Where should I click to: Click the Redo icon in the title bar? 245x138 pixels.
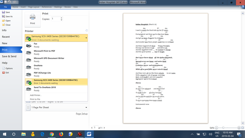tap(14, 2)
